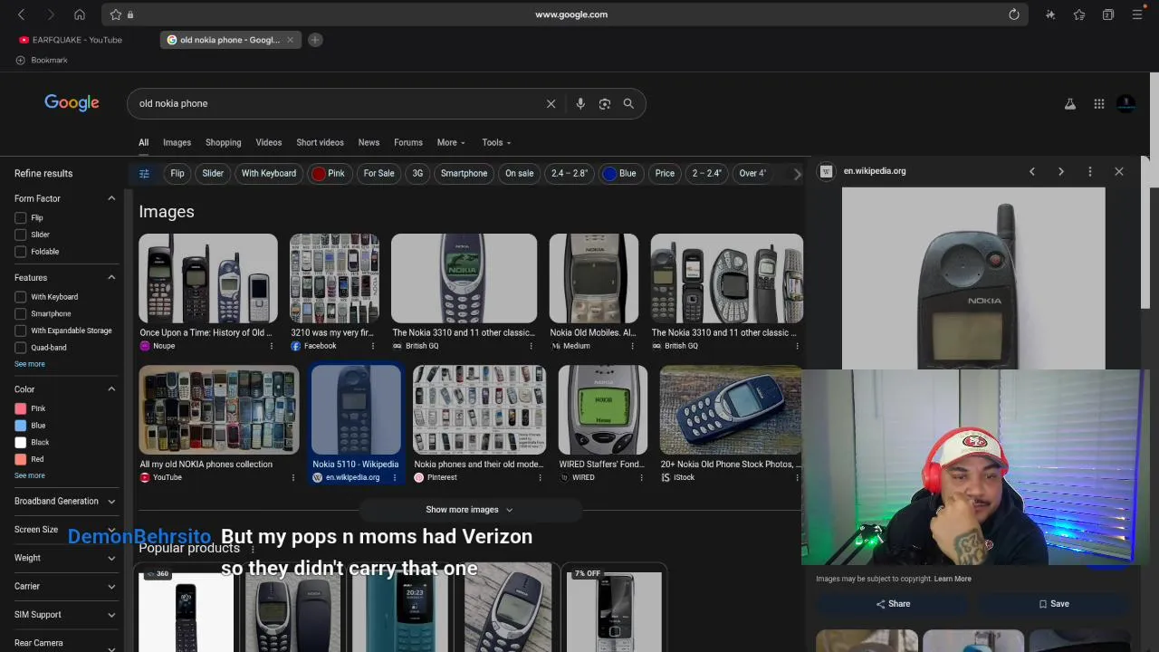Select the Blue color swatch filter in sidebar
The width and height of the screenshot is (1159, 652).
coord(21,426)
